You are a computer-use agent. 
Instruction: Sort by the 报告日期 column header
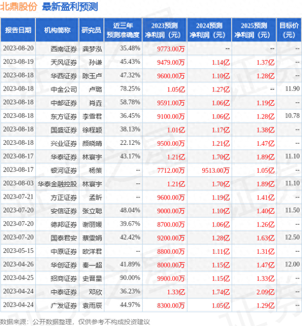pyautogui.click(x=18, y=30)
